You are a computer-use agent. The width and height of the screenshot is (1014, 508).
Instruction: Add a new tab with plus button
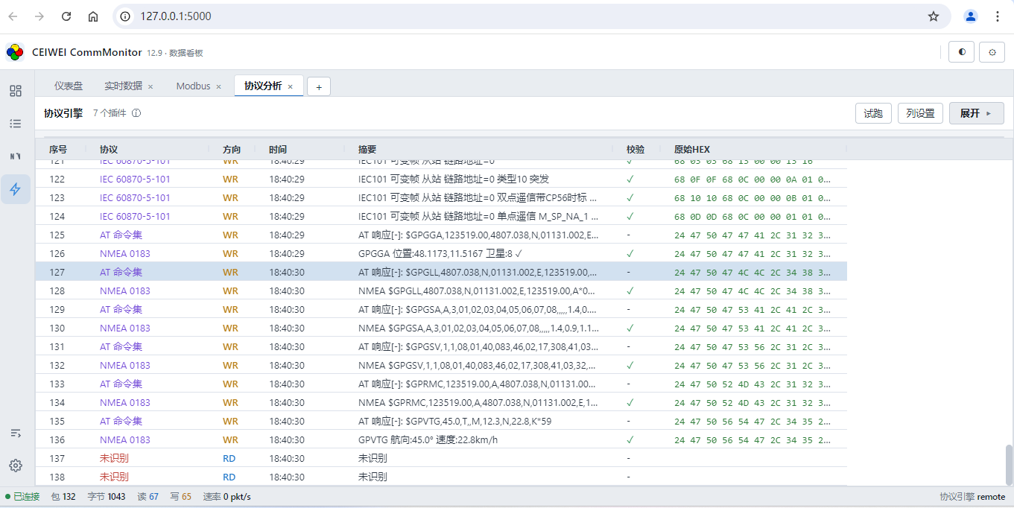click(319, 87)
